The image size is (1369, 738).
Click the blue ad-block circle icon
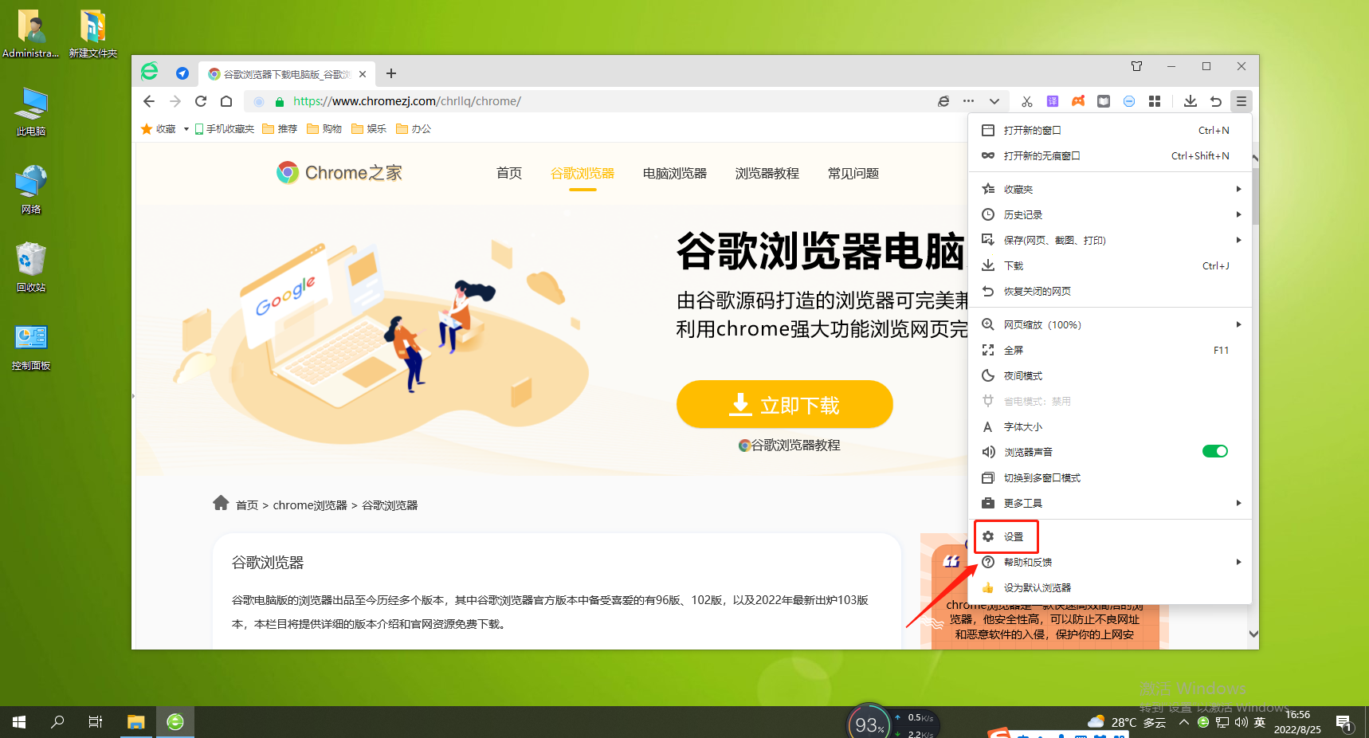pyautogui.click(x=1129, y=101)
